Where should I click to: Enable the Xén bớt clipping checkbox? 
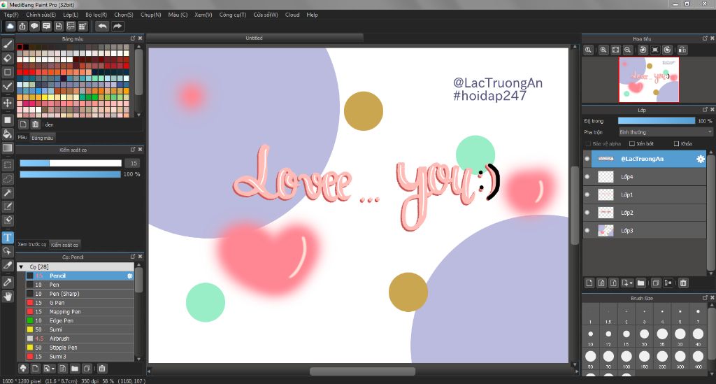pyautogui.click(x=632, y=144)
